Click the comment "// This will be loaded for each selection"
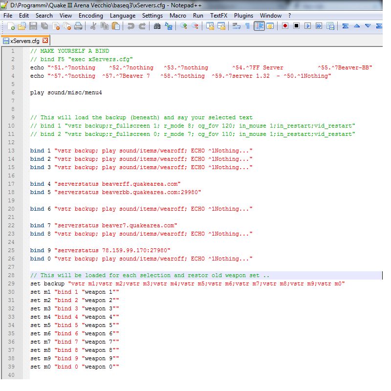 click(x=150, y=275)
